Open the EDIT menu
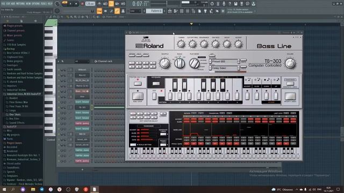Image resolution: width=344 pixels, height=193 pixels. pos(9,4)
